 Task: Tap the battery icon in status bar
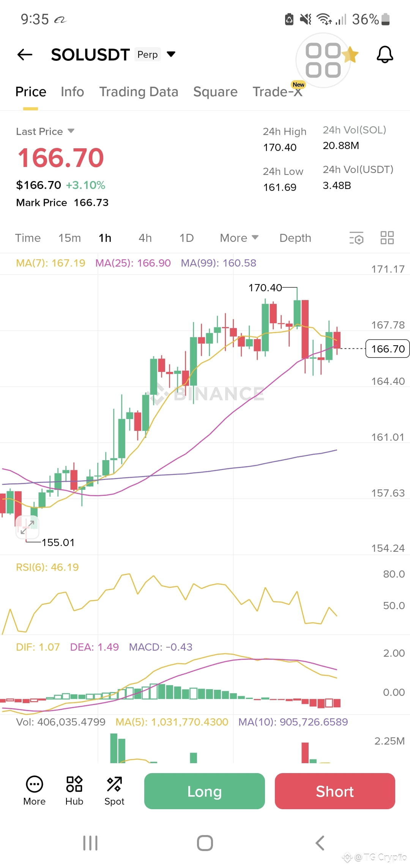coord(385,19)
